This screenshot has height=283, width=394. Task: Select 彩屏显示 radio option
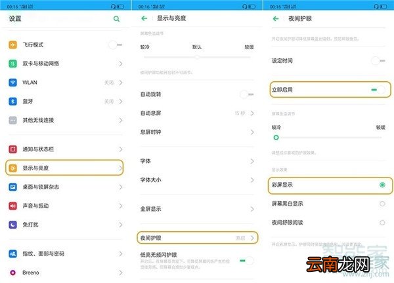point(382,185)
